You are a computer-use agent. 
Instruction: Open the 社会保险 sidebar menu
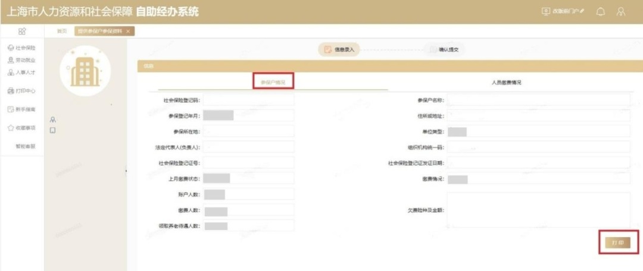(x=22, y=48)
